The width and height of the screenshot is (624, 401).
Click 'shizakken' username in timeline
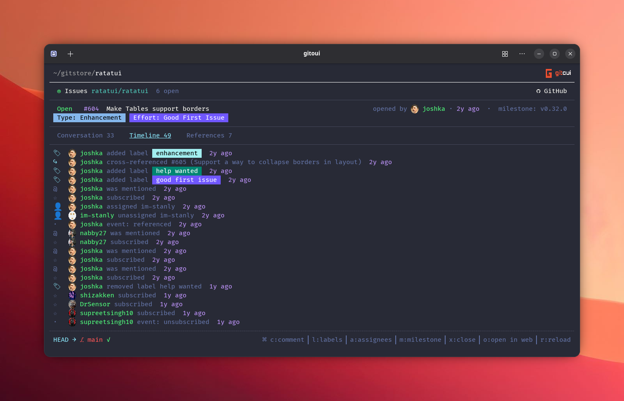click(x=97, y=295)
